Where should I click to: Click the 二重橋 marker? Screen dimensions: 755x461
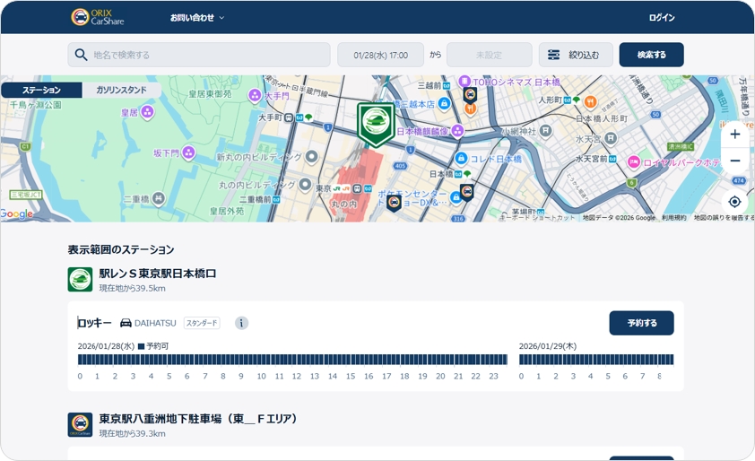(x=158, y=198)
